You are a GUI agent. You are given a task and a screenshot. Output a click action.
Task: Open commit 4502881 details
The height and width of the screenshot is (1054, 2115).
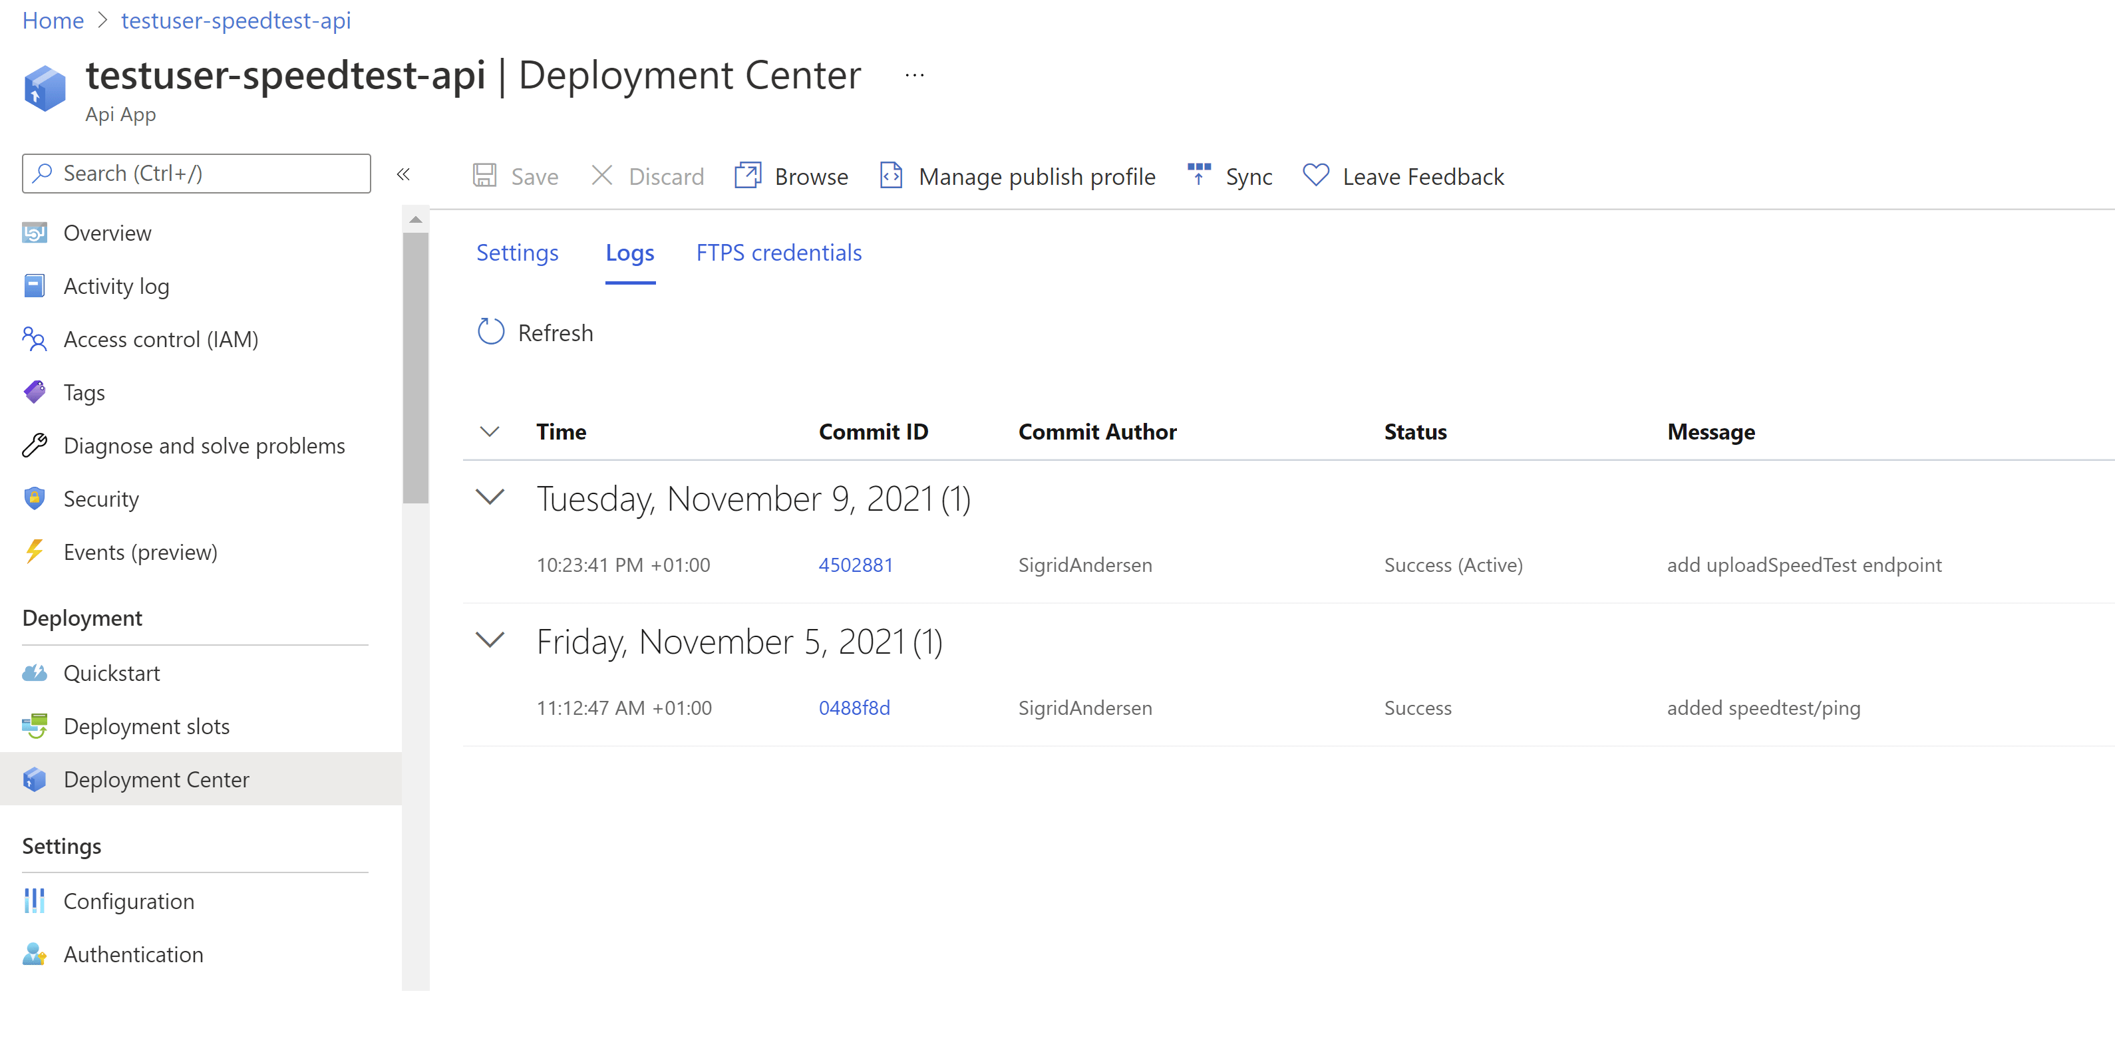pyautogui.click(x=856, y=564)
